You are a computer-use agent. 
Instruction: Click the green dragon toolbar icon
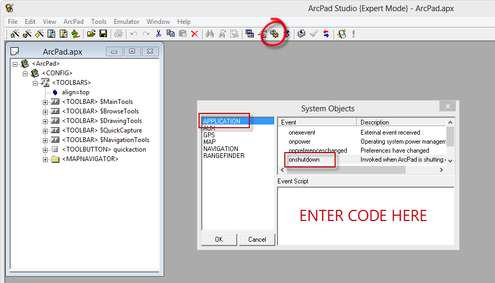(x=76, y=33)
